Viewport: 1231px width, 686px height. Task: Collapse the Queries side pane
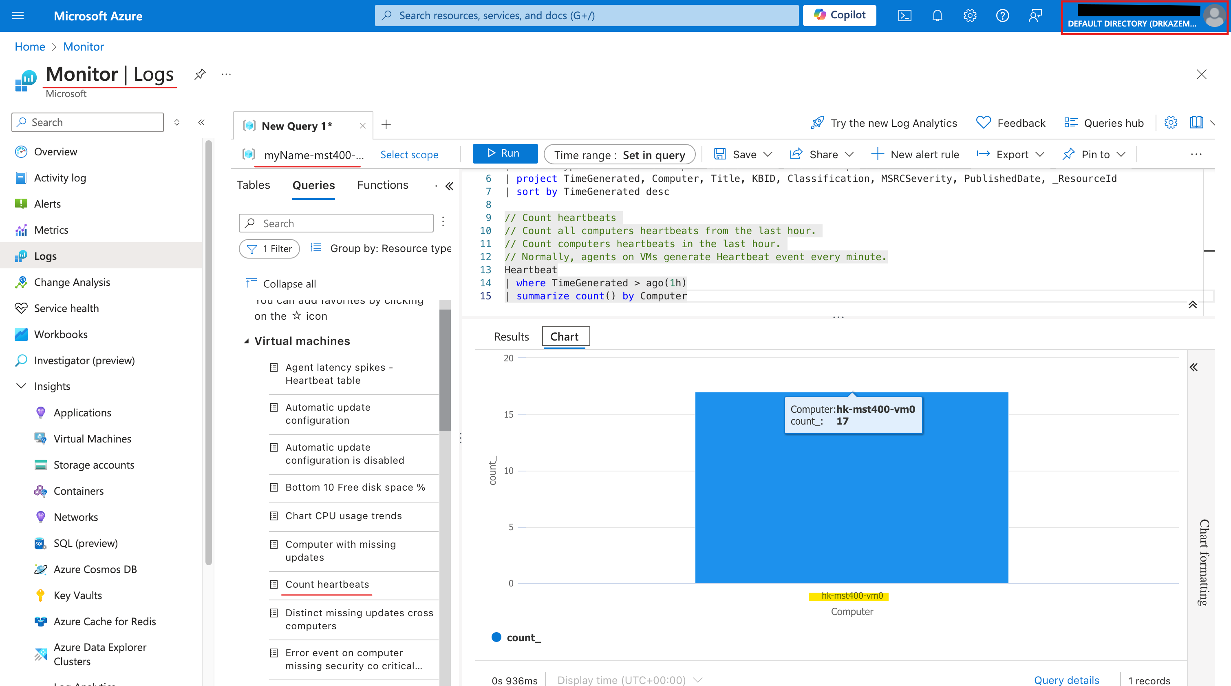(449, 186)
